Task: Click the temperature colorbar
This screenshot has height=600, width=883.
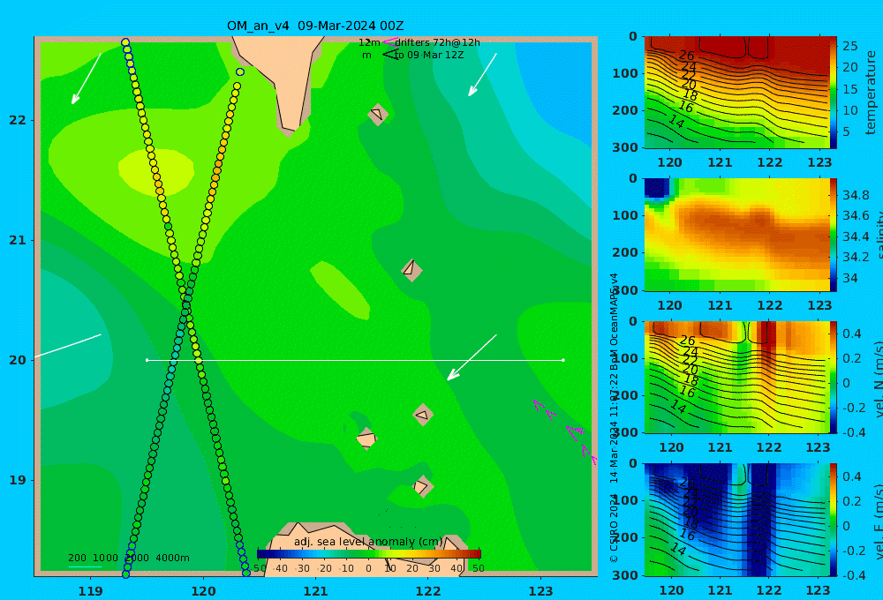Action: [x=834, y=93]
